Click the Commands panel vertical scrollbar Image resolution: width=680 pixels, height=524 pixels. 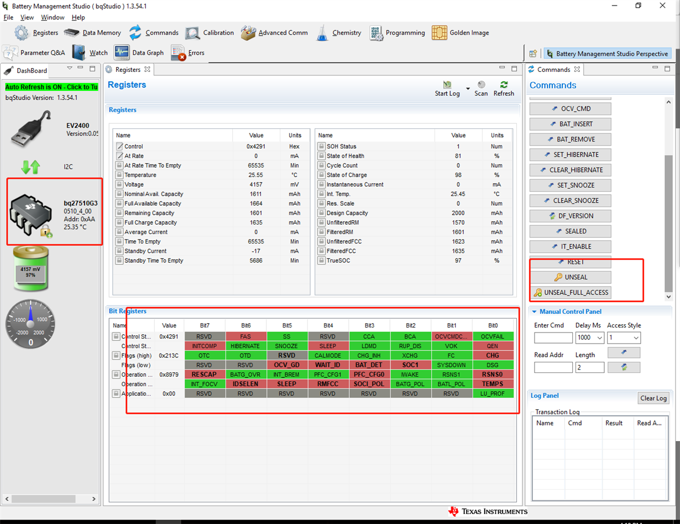click(668, 223)
